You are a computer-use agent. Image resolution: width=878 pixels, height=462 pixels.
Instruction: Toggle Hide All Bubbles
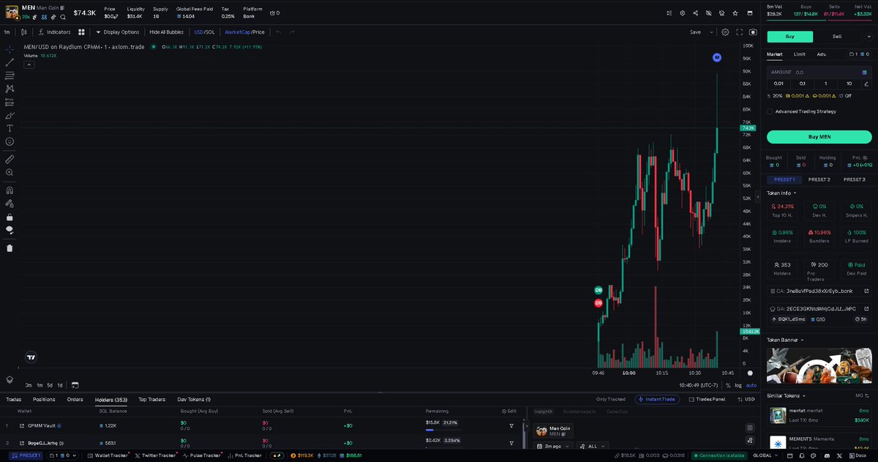[x=166, y=32]
